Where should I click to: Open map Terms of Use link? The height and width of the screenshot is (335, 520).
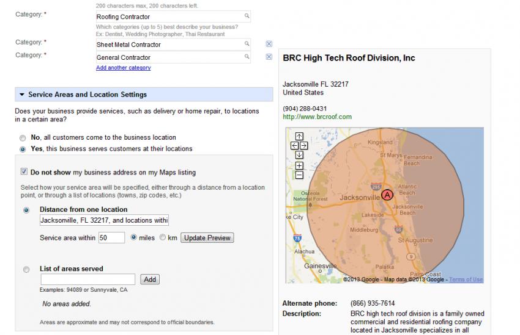pyautogui.click(x=466, y=279)
